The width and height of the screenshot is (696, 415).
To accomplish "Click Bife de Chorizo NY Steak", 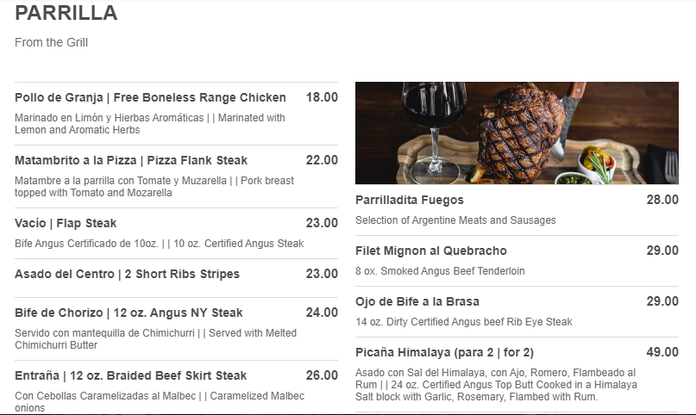I will coord(129,313).
